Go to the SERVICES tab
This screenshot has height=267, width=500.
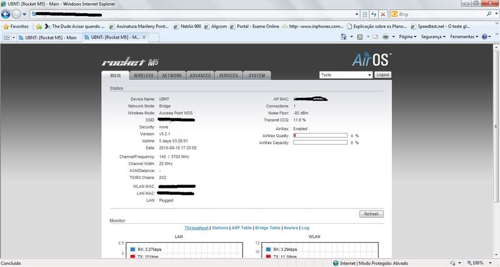228,75
